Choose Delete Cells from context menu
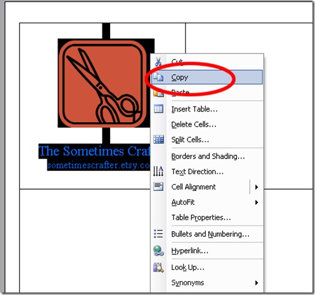This screenshot has width=315, height=295. tap(194, 125)
